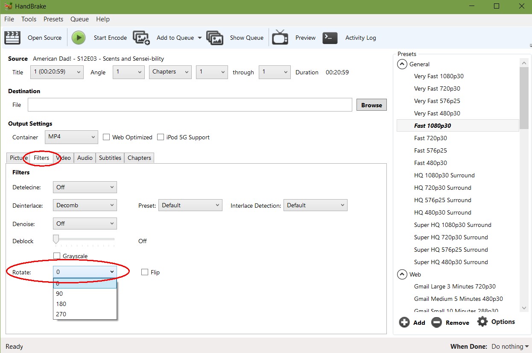Open the Presets menu in the menu bar
Screen dimensions: 532x353
53,19
